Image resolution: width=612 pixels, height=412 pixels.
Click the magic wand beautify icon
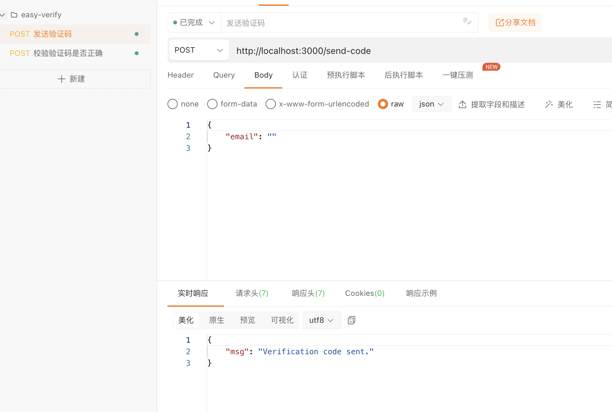pyautogui.click(x=549, y=104)
